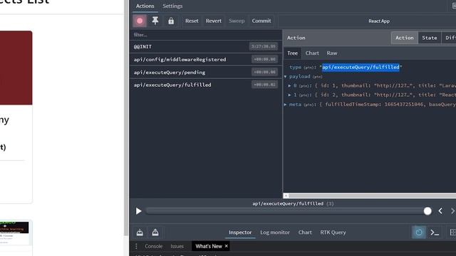Switch to the Actions tab
Screen dimensions: 456x256
(x=145, y=6)
